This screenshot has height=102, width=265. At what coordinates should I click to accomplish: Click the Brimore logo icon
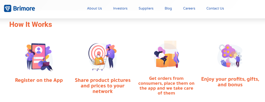click(8, 8)
